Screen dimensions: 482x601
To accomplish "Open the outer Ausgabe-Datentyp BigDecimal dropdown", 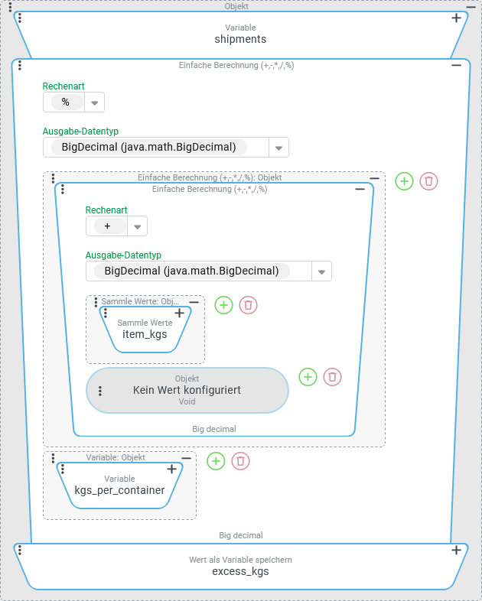I will click(278, 148).
